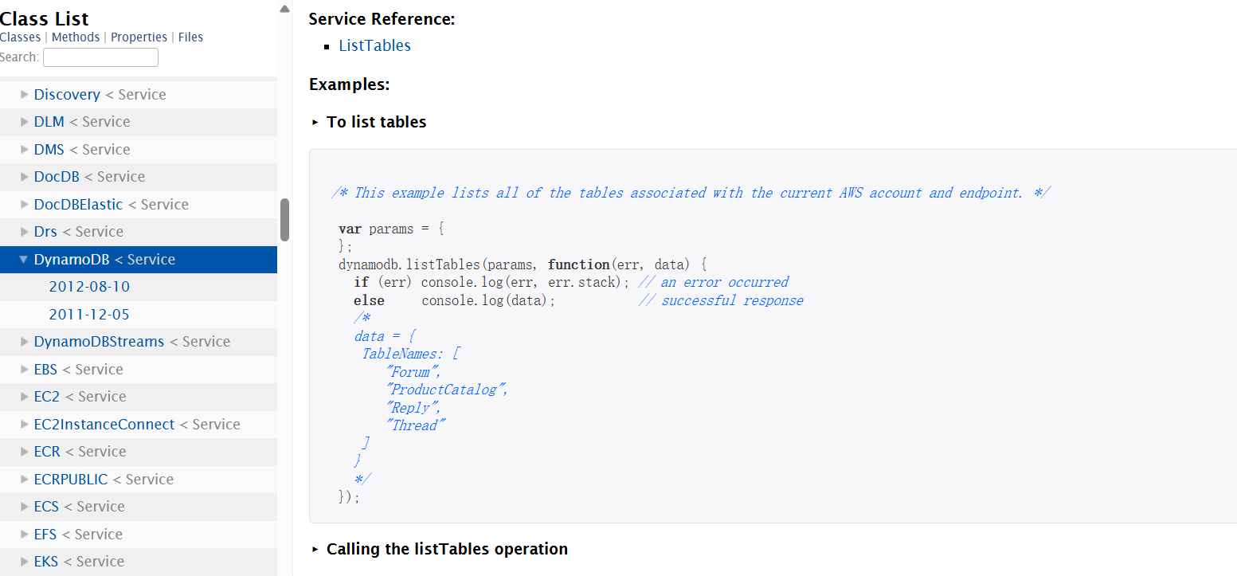Expand the ECRPUBLIC service arrow
The height and width of the screenshot is (576, 1237).
25,480
